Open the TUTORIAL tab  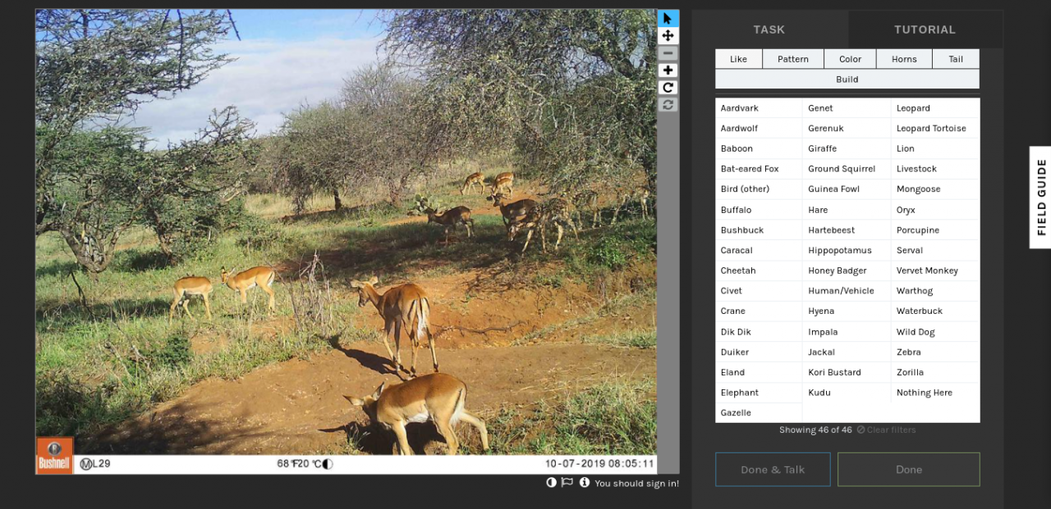point(925,30)
